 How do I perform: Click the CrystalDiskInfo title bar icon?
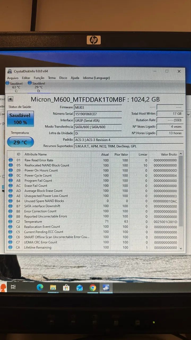coord(10,71)
